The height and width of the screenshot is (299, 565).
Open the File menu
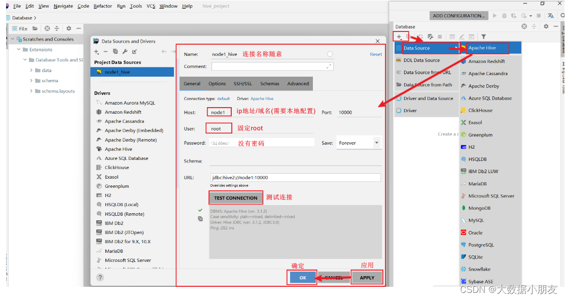pyautogui.click(x=17, y=6)
